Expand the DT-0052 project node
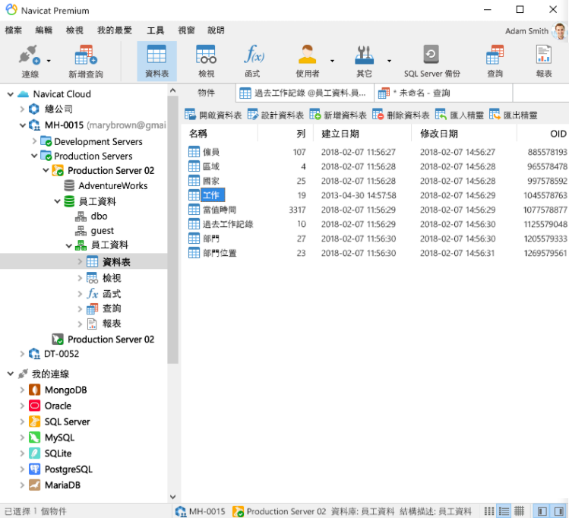569x518 pixels. tap(22, 354)
